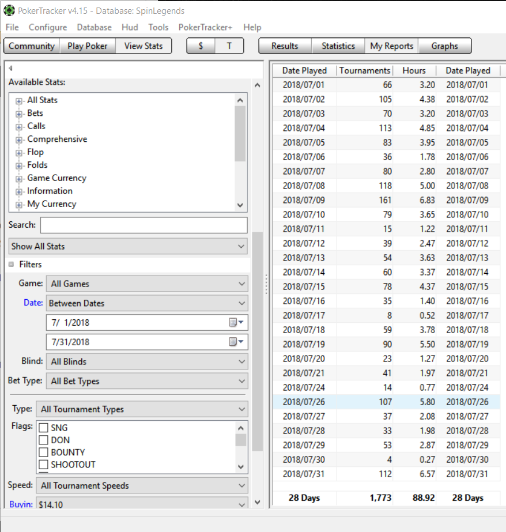This screenshot has height=532, width=506.
Task: Open the All Tournament Speeds dropdown
Action: 142,485
